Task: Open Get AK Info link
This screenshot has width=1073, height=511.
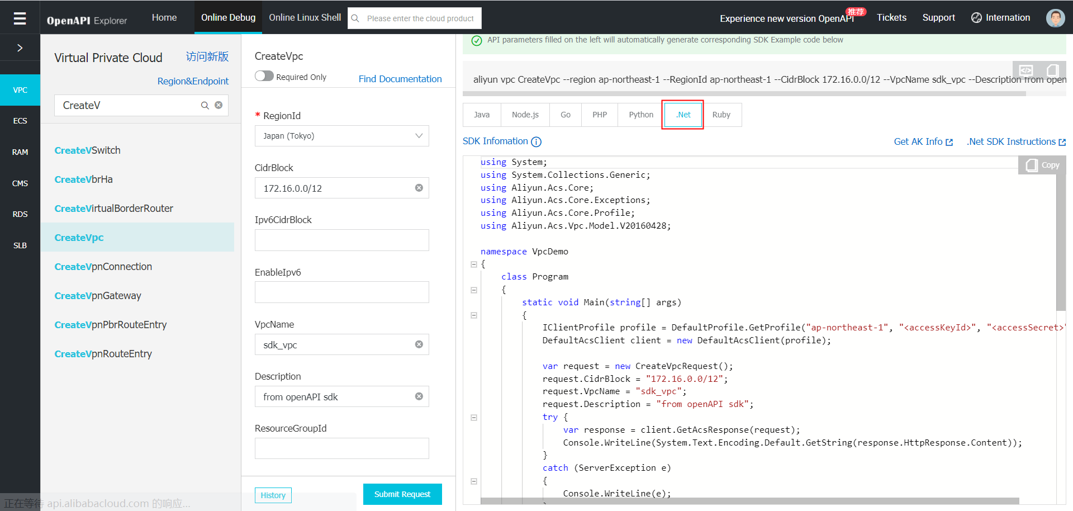Action: (923, 142)
